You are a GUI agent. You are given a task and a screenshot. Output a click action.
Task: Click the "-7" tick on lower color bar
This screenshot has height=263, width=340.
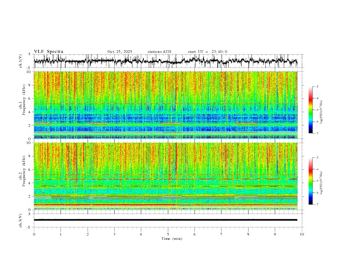pyautogui.click(x=317, y=205)
